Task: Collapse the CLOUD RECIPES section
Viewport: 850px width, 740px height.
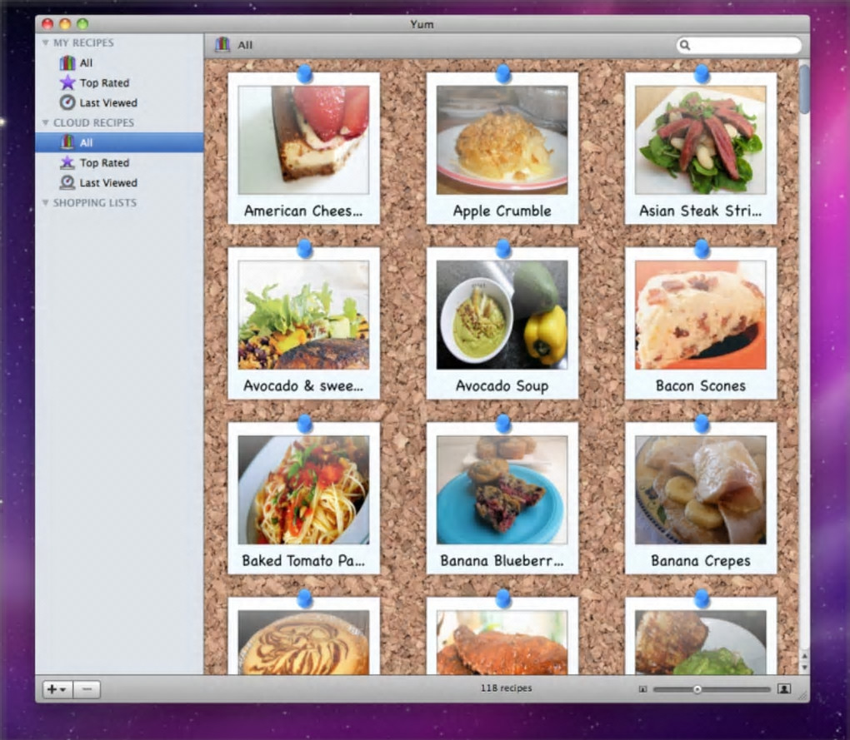Action: 46,123
